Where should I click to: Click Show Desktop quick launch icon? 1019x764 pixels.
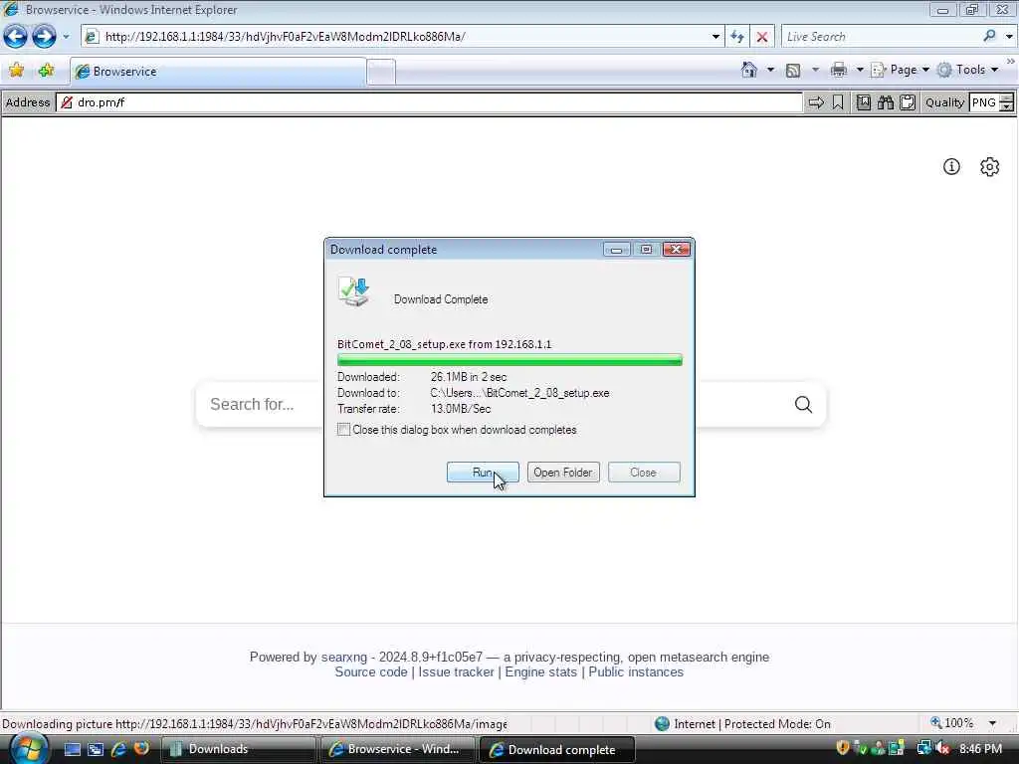pyautogui.click(x=72, y=749)
